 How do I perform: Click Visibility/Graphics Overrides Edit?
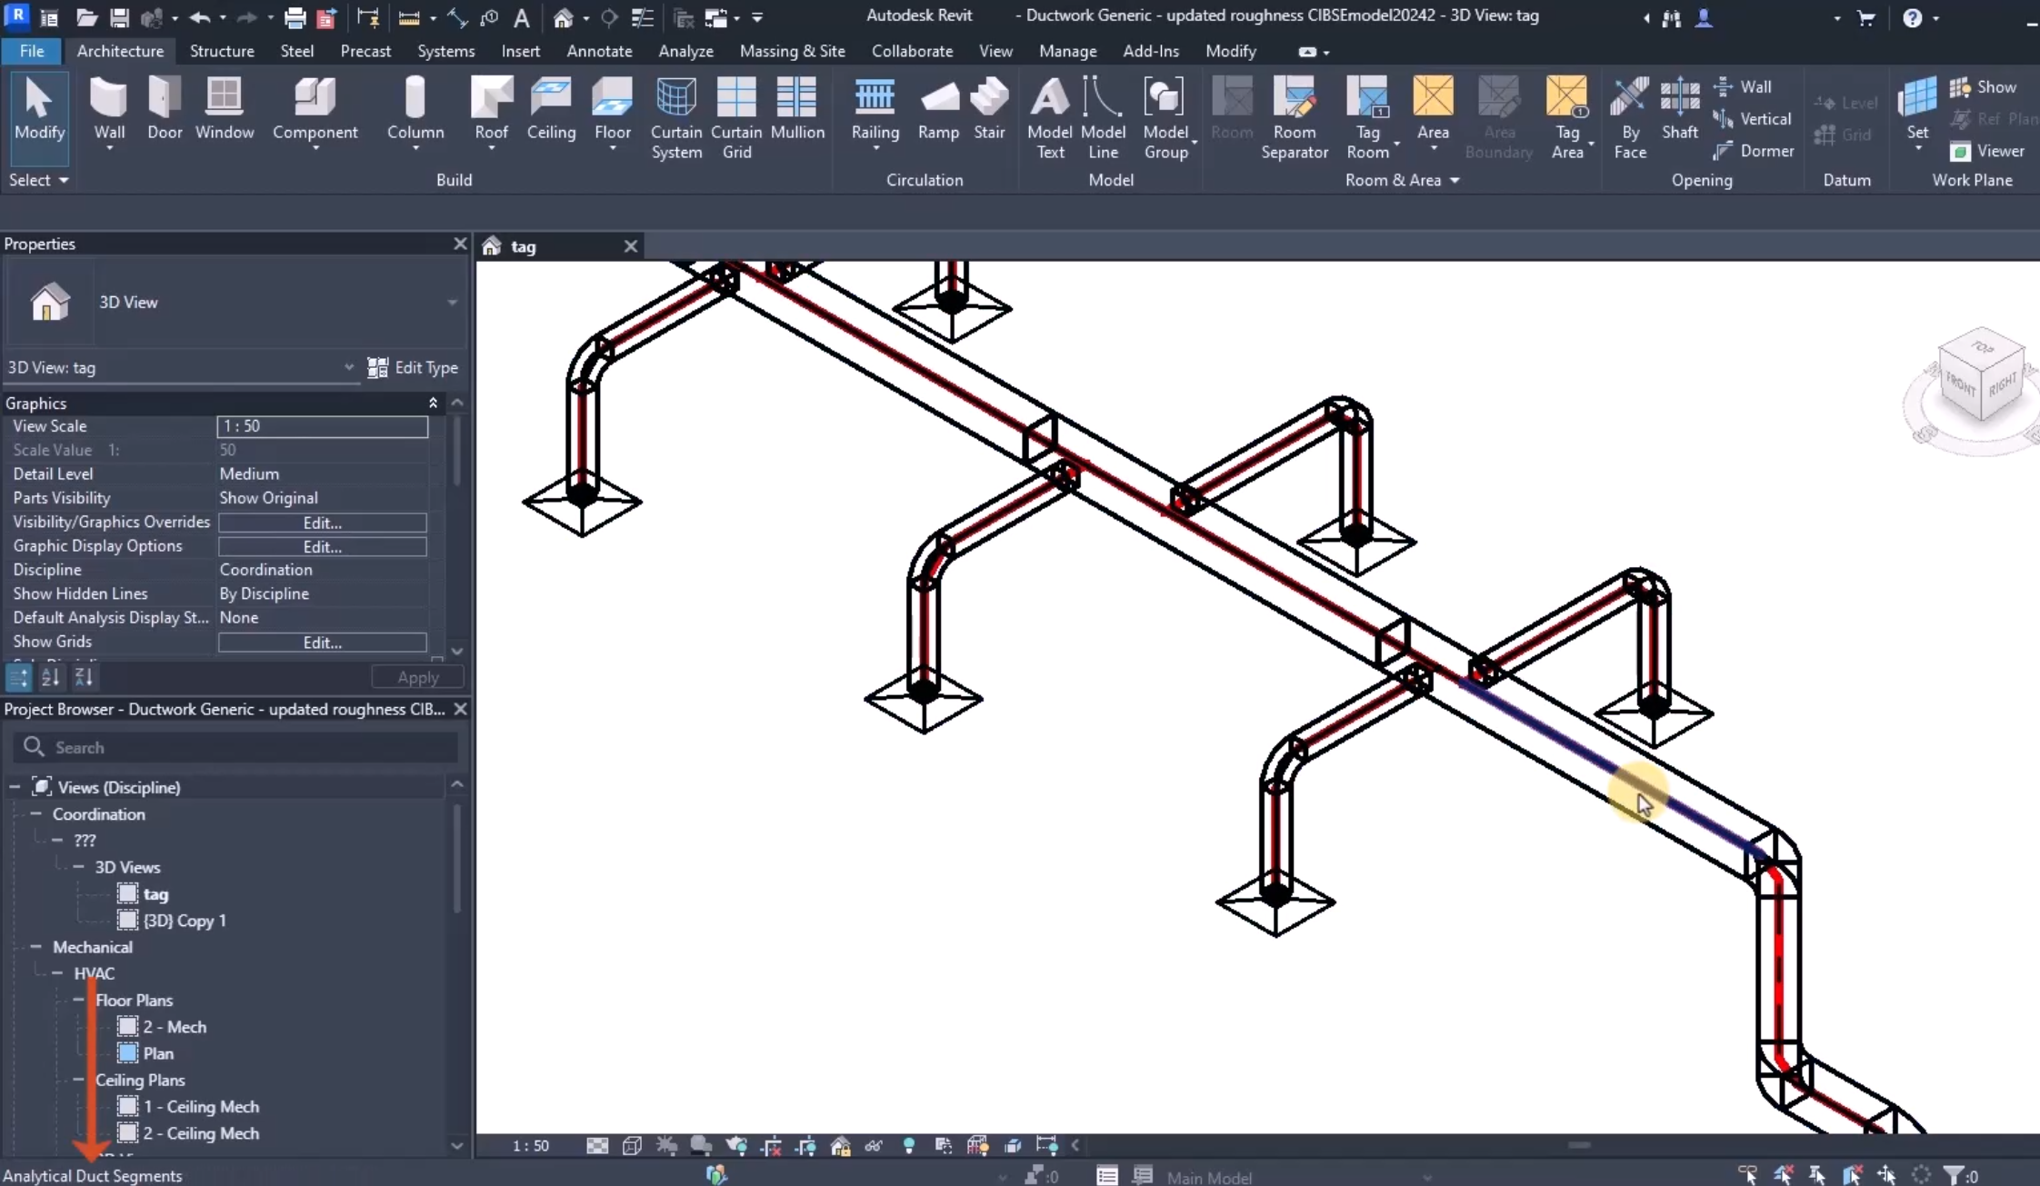coord(322,521)
